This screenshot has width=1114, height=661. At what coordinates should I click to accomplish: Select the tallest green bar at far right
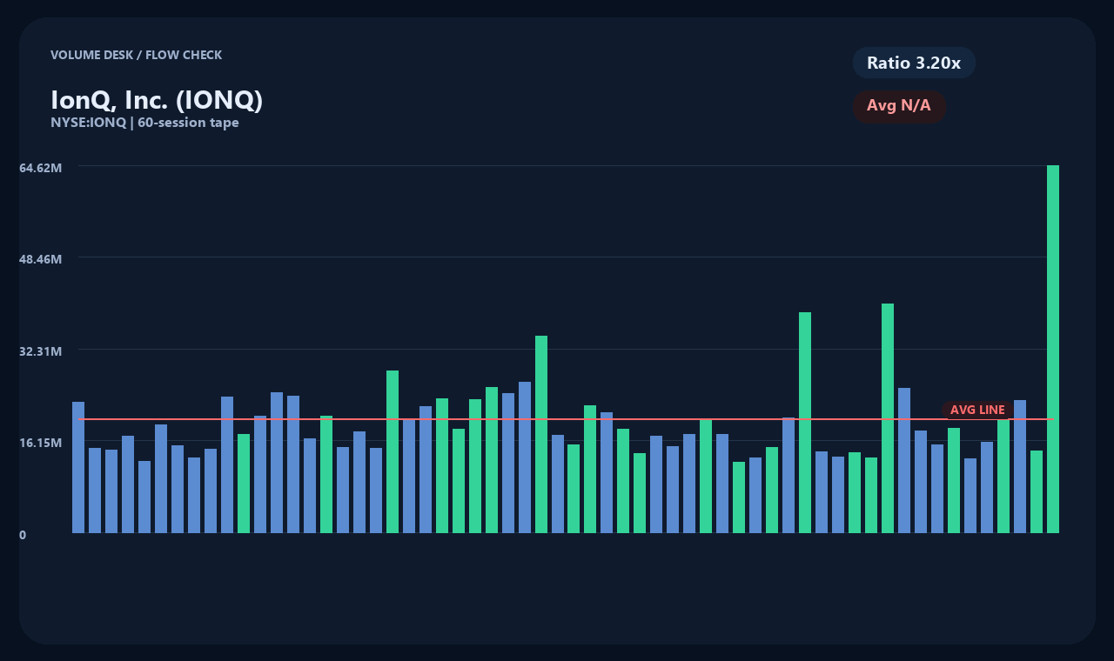coord(1053,349)
